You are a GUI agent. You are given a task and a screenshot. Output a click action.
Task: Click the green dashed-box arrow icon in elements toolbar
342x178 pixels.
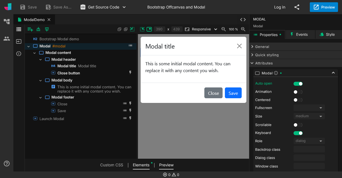click(x=132, y=29)
